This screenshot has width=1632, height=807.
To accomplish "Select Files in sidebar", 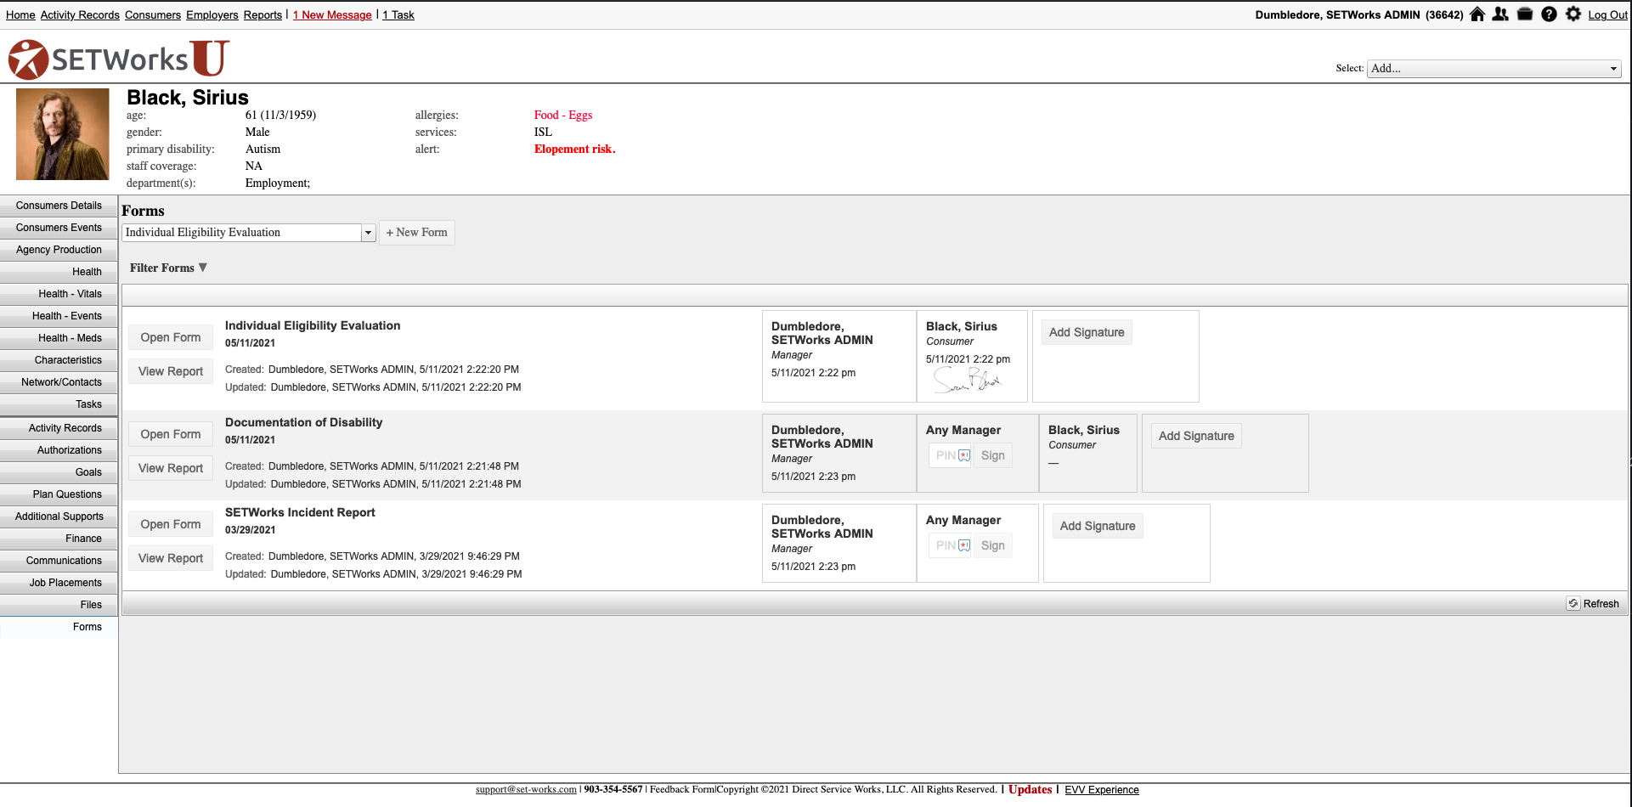I will coord(59,605).
